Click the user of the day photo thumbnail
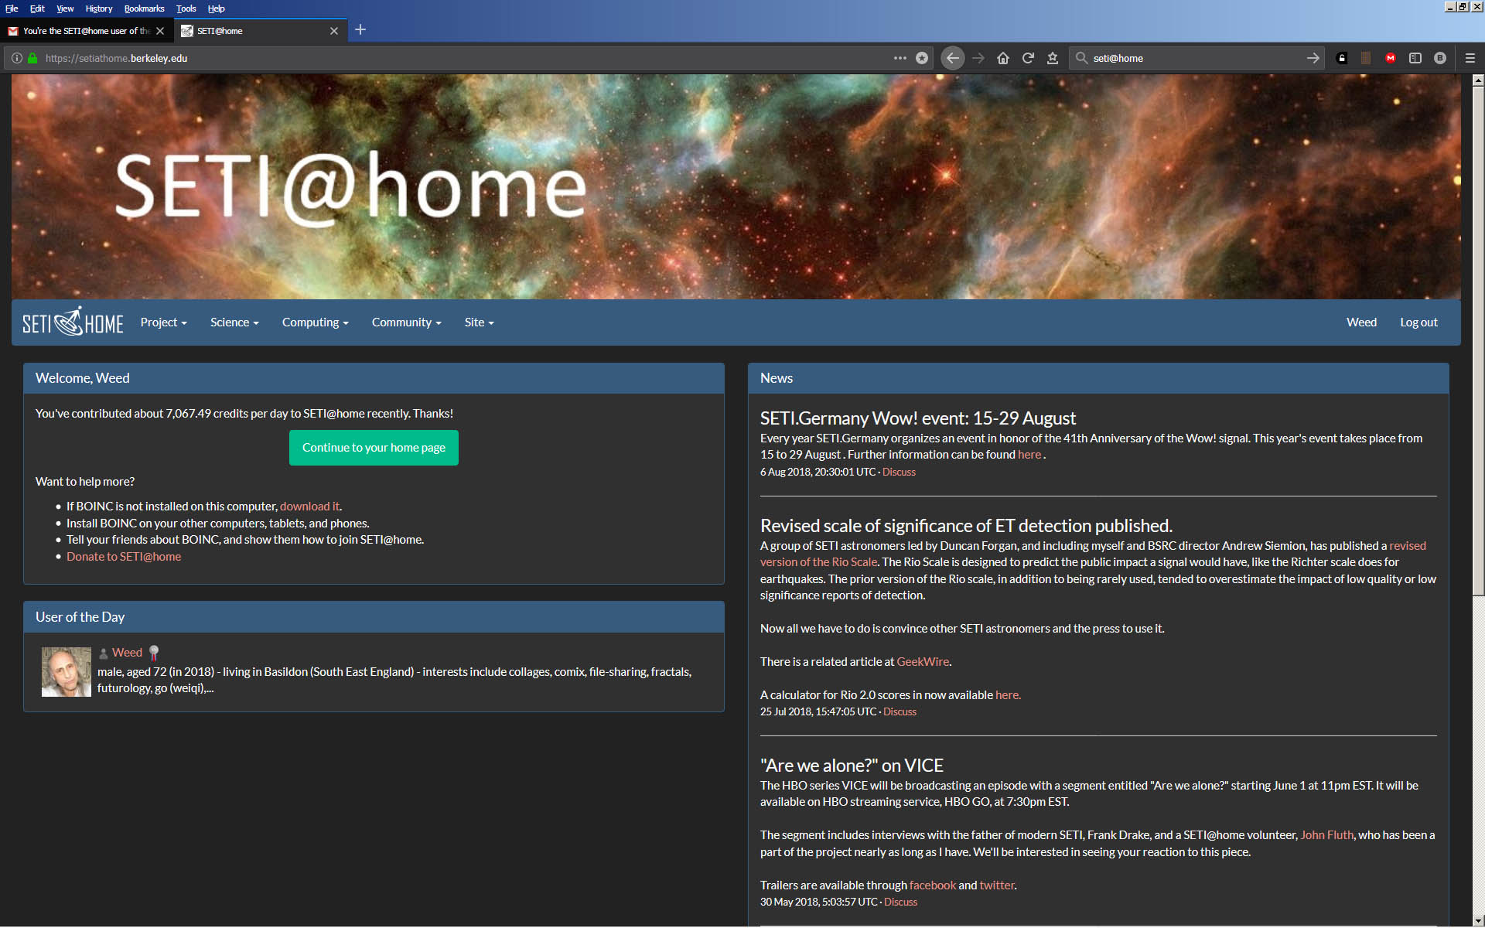Image resolution: width=1485 pixels, height=928 pixels. pyautogui.click(x=66, y=672)
